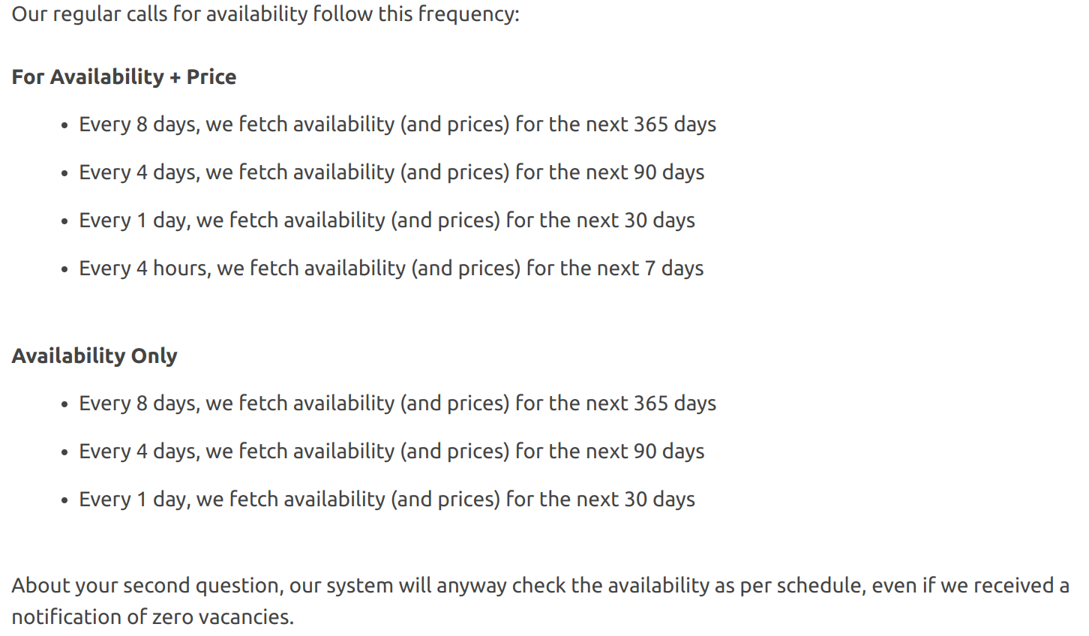Click the bullet dot before "Every 4 hours"
This screenshot has width=1089, height=636.
[65, 270]
